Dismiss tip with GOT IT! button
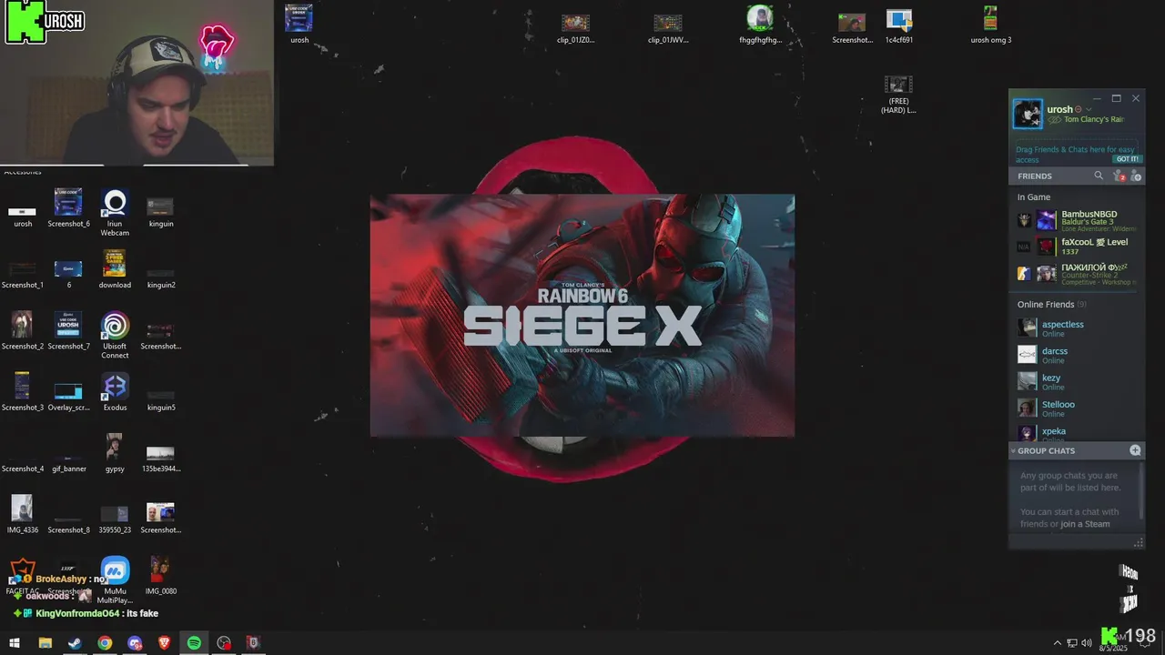This screenshot has height=655, width=1165. point(1127,159)
